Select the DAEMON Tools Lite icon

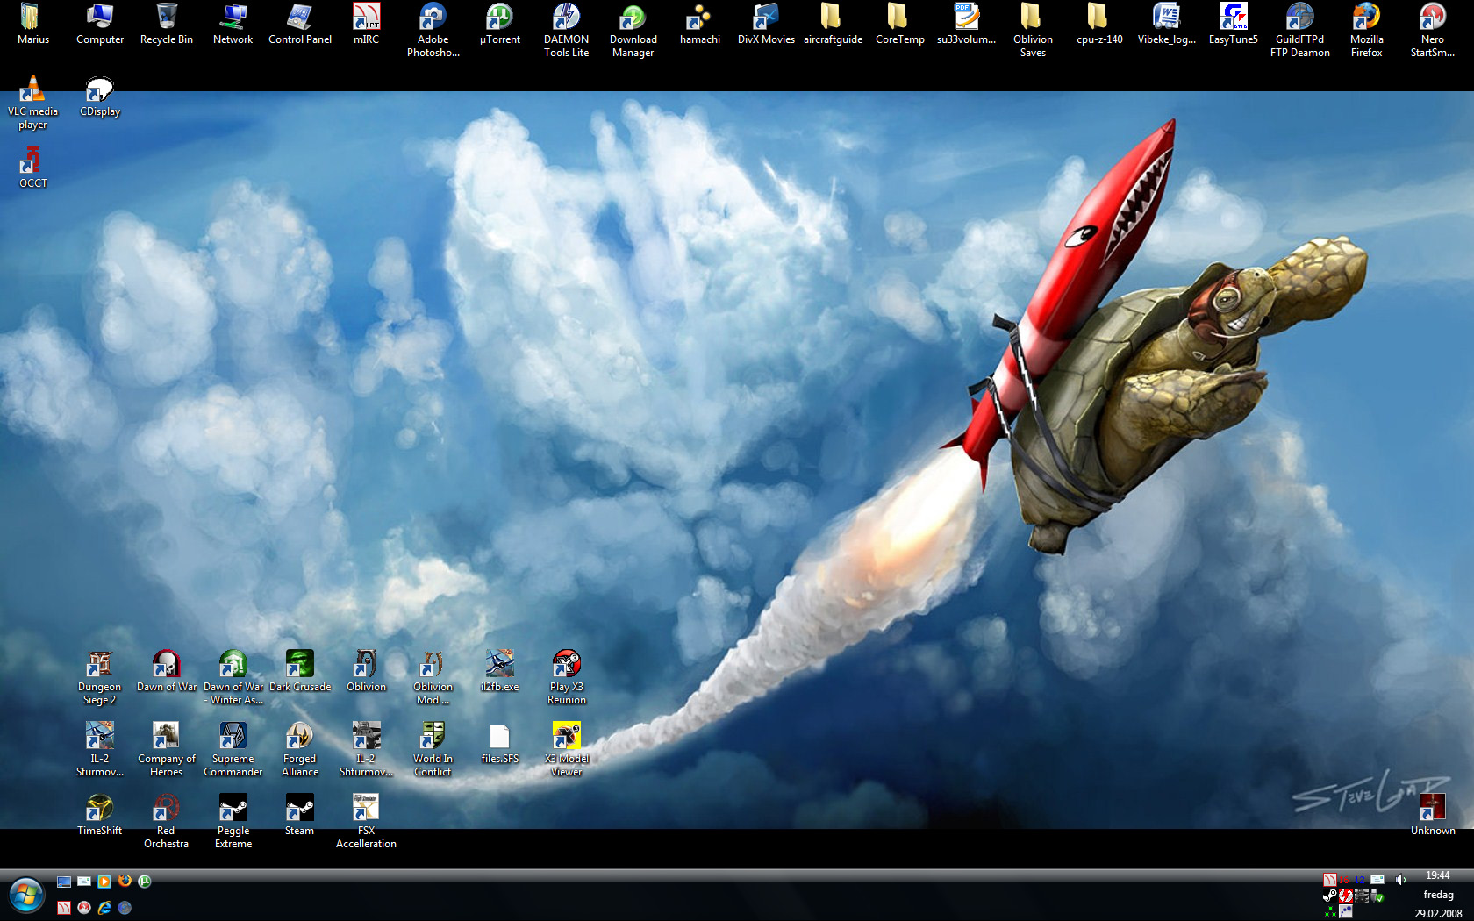(x=566, y=18)
